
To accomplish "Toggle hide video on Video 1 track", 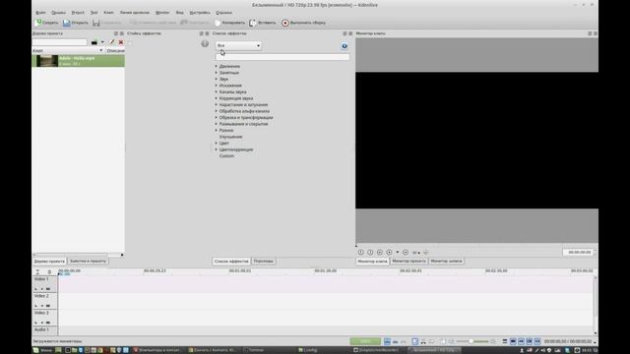I will [48, 289].
